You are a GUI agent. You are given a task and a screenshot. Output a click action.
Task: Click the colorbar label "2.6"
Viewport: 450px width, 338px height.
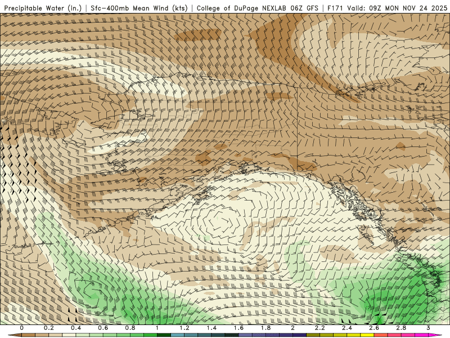click(x=374, y=328)
